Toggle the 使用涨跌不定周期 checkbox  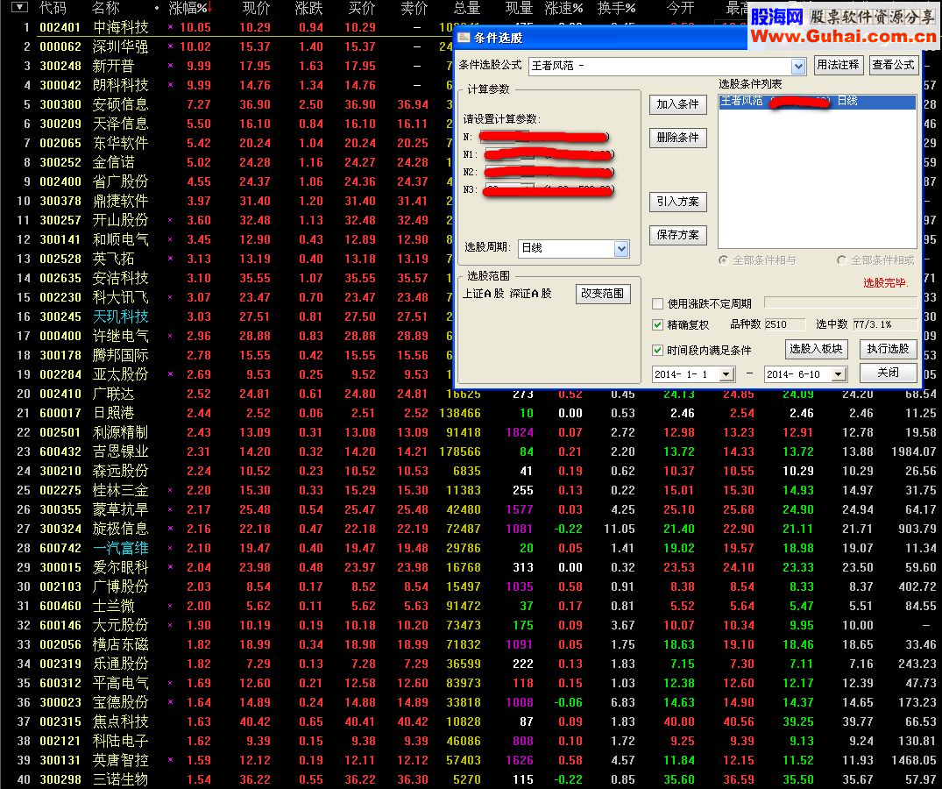click(658, 303)
